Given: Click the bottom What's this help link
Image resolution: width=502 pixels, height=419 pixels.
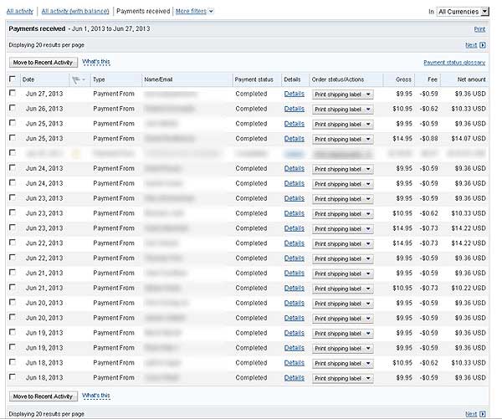Looking at the screenshot, I should 95,395.
